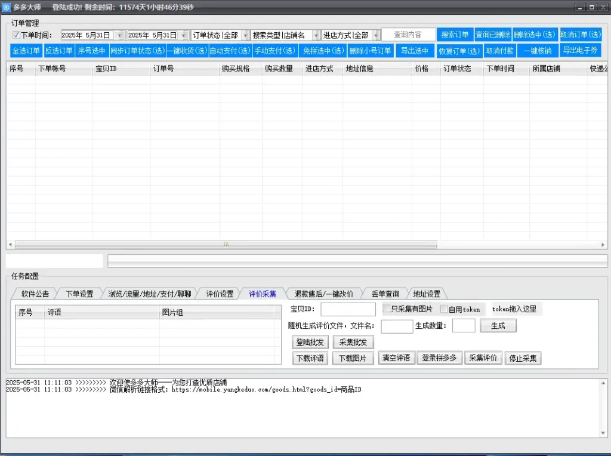Viewport: 611px width, 456px height.
Task: Switch to 下单设置 tab
Action: click(x=79, y=294)
